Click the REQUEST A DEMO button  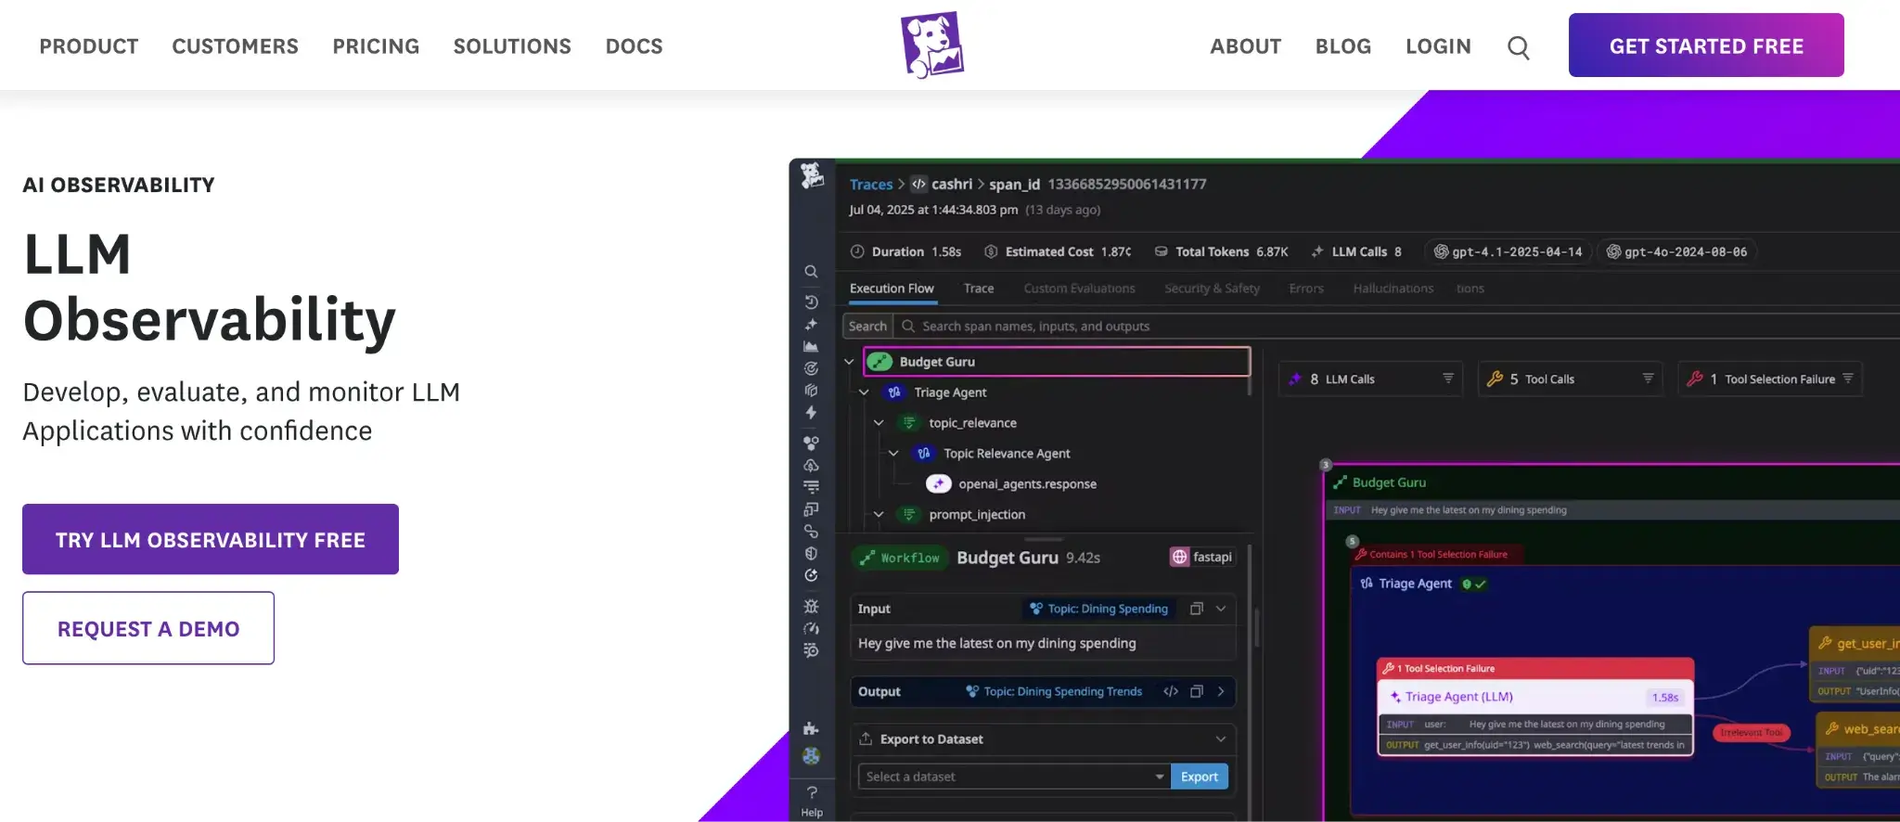pos(148,628)
